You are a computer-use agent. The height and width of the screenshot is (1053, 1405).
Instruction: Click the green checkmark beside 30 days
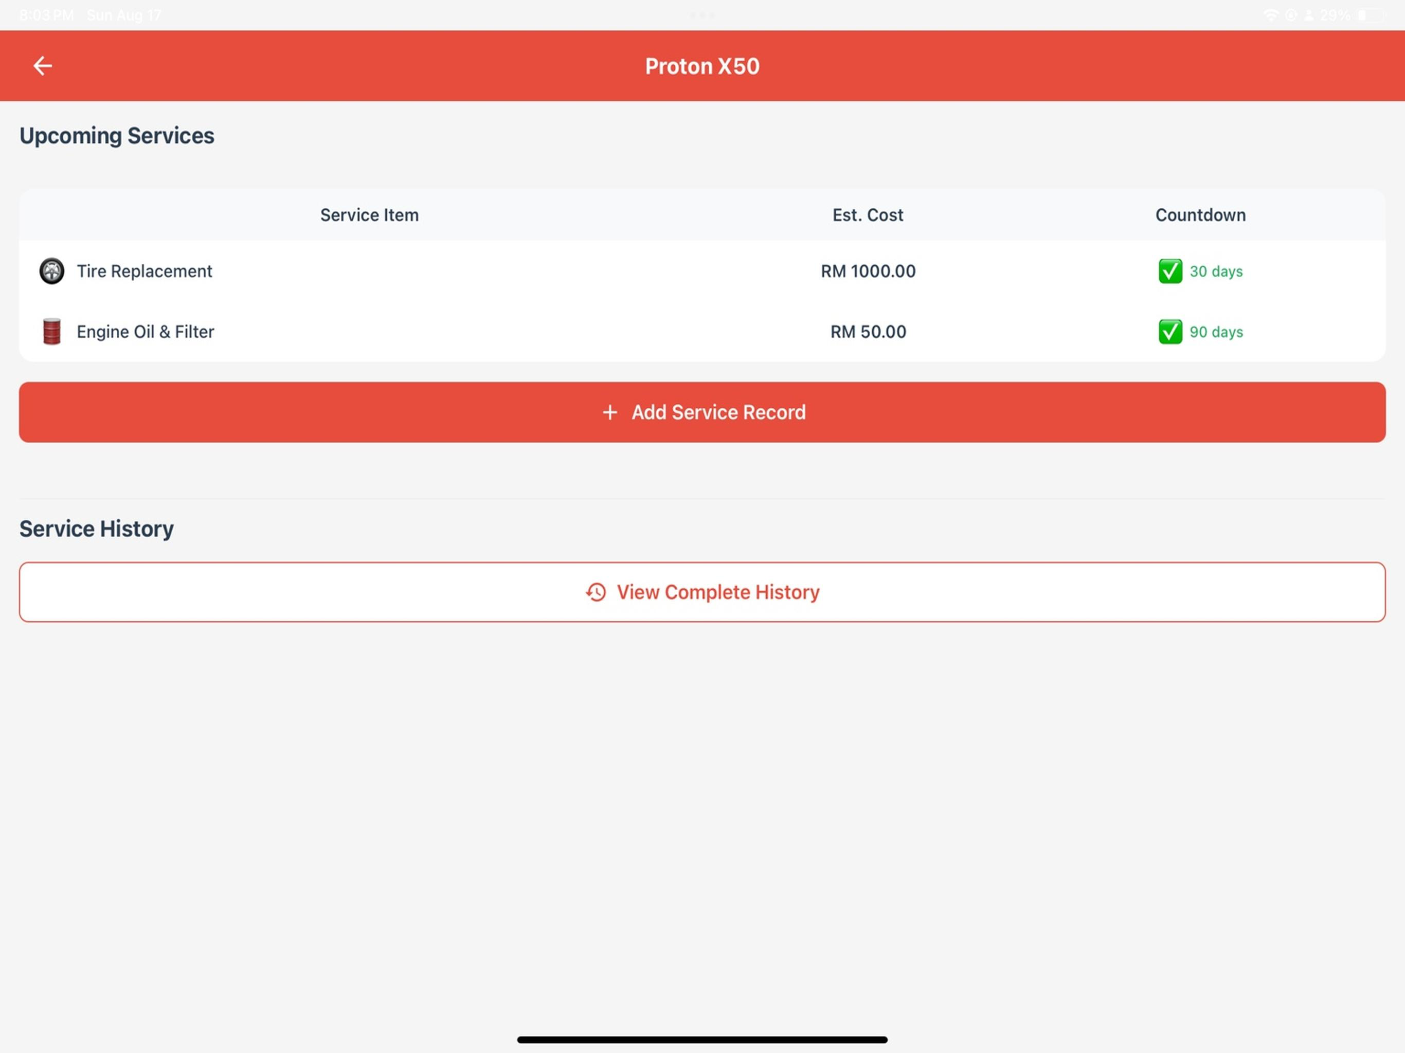[1170, 271]
